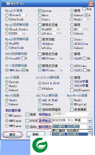This screenshot has width=95, height=155.
Task: Choose 默认解码 自动模式 list option
Action: point(70,131)
